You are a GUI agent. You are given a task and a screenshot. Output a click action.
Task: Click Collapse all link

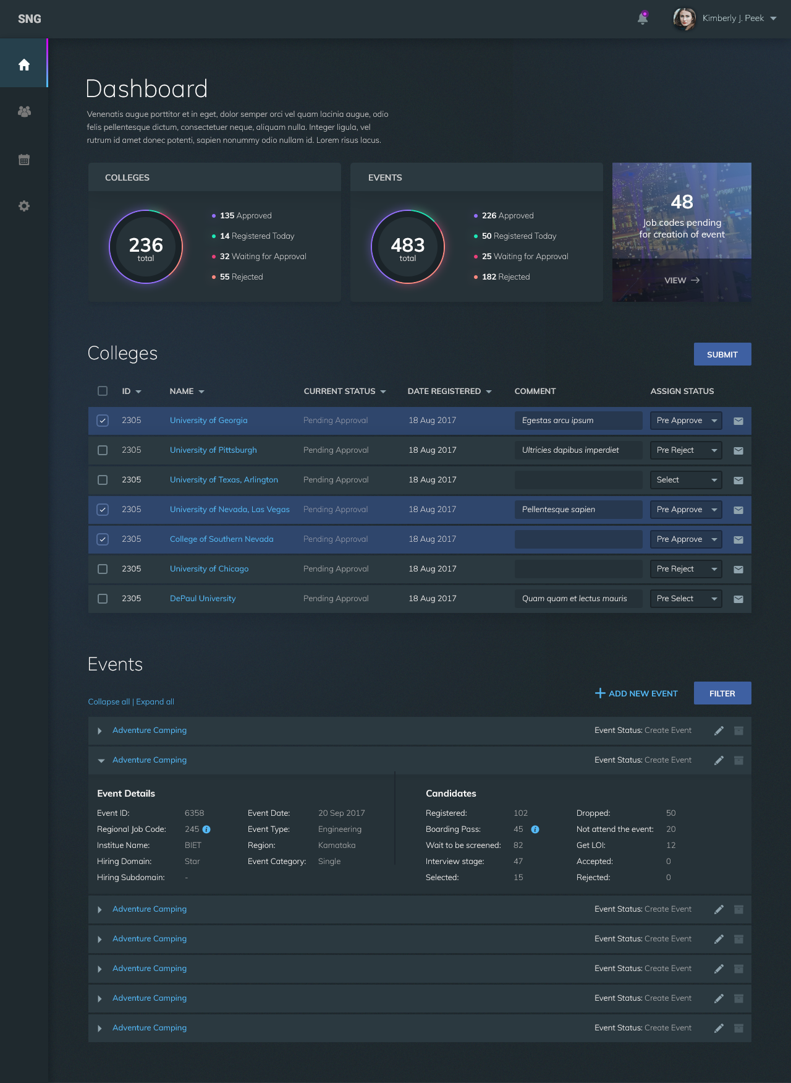point(109,702)
